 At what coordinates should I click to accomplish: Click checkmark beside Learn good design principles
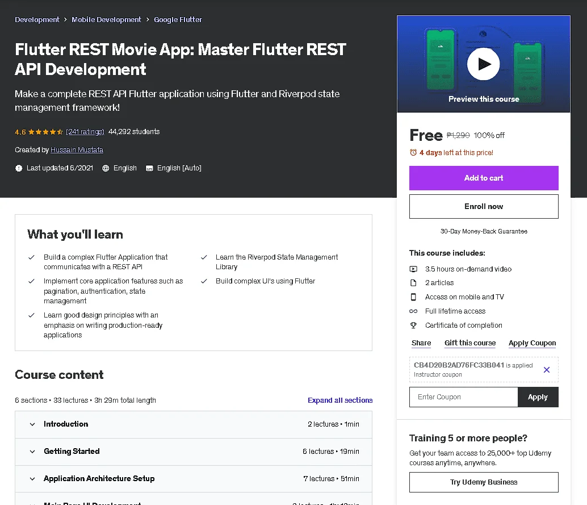point(31,315)
